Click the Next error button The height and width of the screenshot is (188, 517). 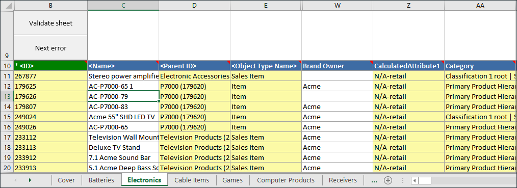coord(50,48)
